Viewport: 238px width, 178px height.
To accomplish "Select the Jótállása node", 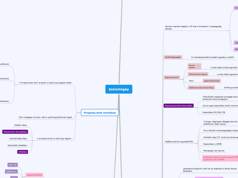I will (x=23, y=152).
